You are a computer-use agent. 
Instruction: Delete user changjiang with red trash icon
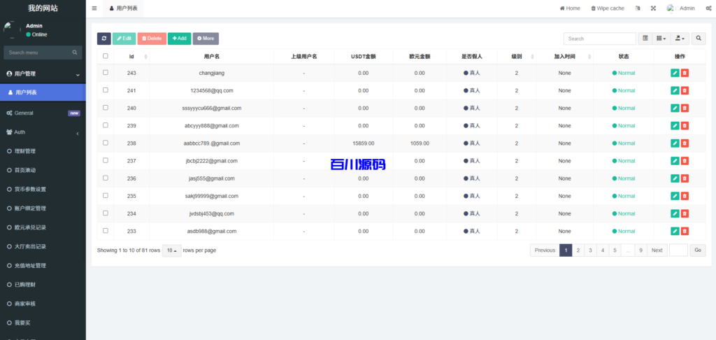point(685,73)
